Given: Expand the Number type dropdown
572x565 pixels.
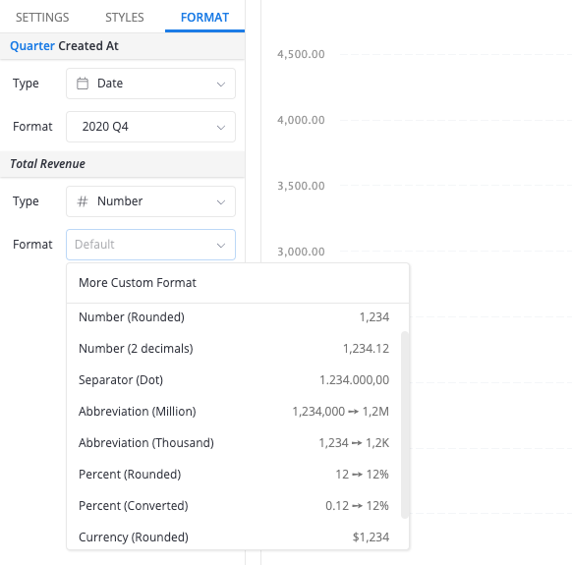Looking at the screenshot, I should [150, 201].
